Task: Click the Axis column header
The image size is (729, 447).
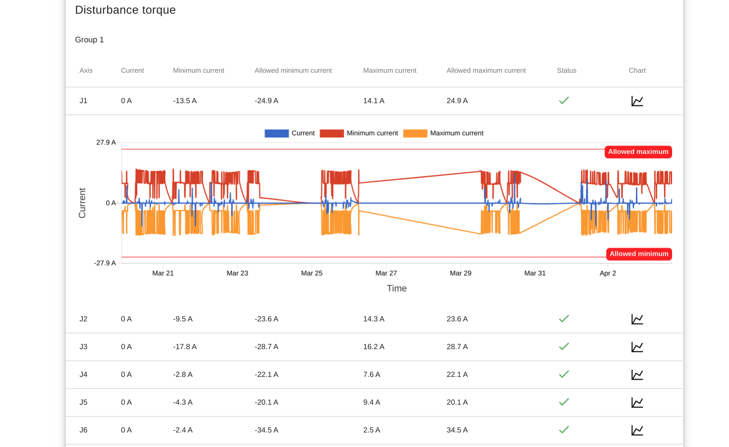Action: (x=86, y=71)
